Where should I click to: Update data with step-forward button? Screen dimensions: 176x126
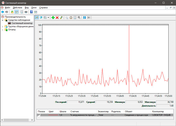coord(89,17)
